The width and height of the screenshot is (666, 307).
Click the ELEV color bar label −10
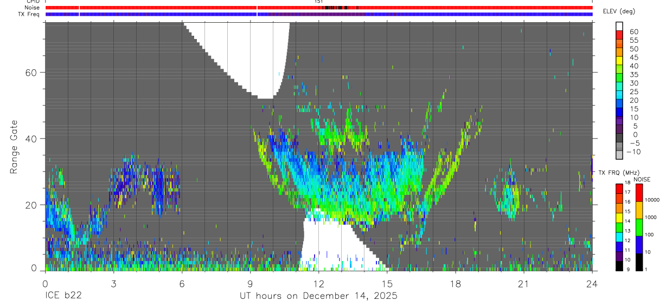point(633,152)
